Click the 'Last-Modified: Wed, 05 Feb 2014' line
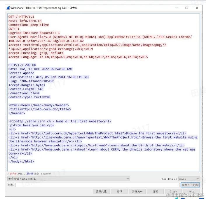Viewport: 206px width, 199px height. [x=49, y=77]
